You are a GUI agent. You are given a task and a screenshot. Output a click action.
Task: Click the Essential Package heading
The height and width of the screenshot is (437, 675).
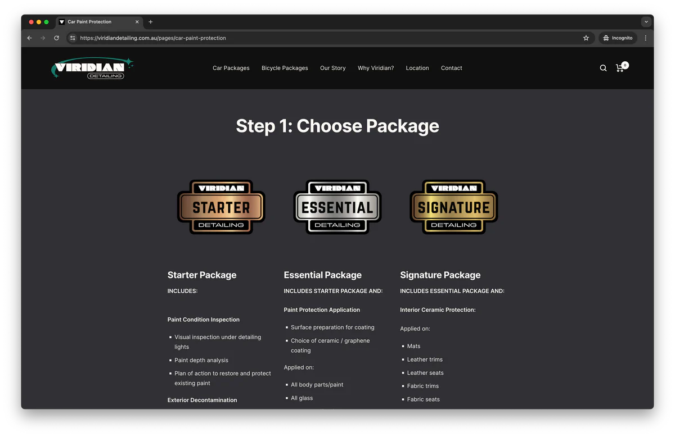coord(323,275)
